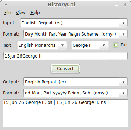Click the Convert button
The image size is (131, 130).
coord(65,69)
